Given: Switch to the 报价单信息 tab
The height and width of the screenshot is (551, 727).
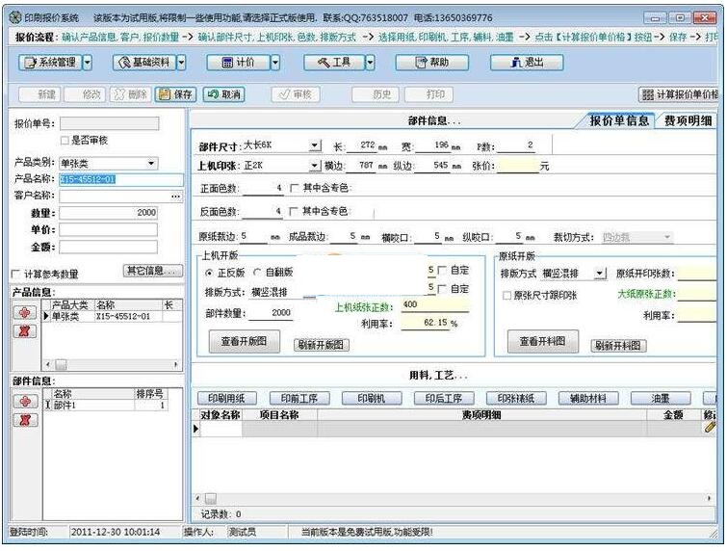Looking at the screenshot, I should pos(618,121).
